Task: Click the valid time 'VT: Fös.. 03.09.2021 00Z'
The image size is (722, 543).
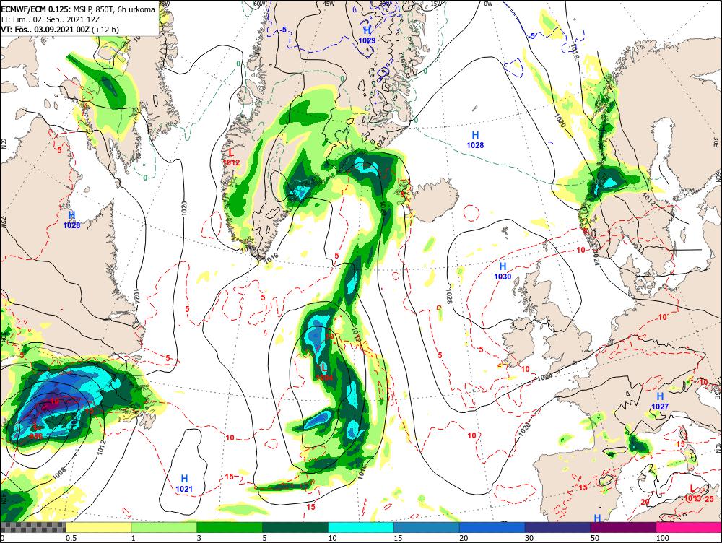Action: tap(45, 30)
